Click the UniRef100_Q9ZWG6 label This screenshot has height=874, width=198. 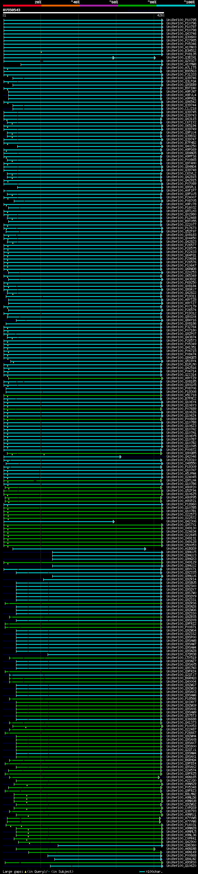pos(181,610)
